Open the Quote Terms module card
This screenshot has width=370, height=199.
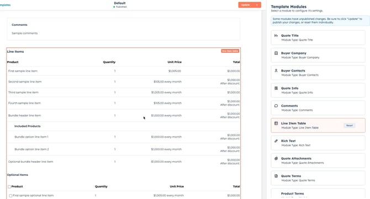coord(318,178)
